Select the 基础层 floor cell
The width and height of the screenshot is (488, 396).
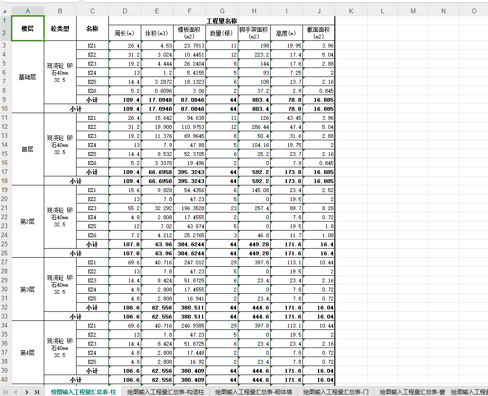[x=28, y=77]
